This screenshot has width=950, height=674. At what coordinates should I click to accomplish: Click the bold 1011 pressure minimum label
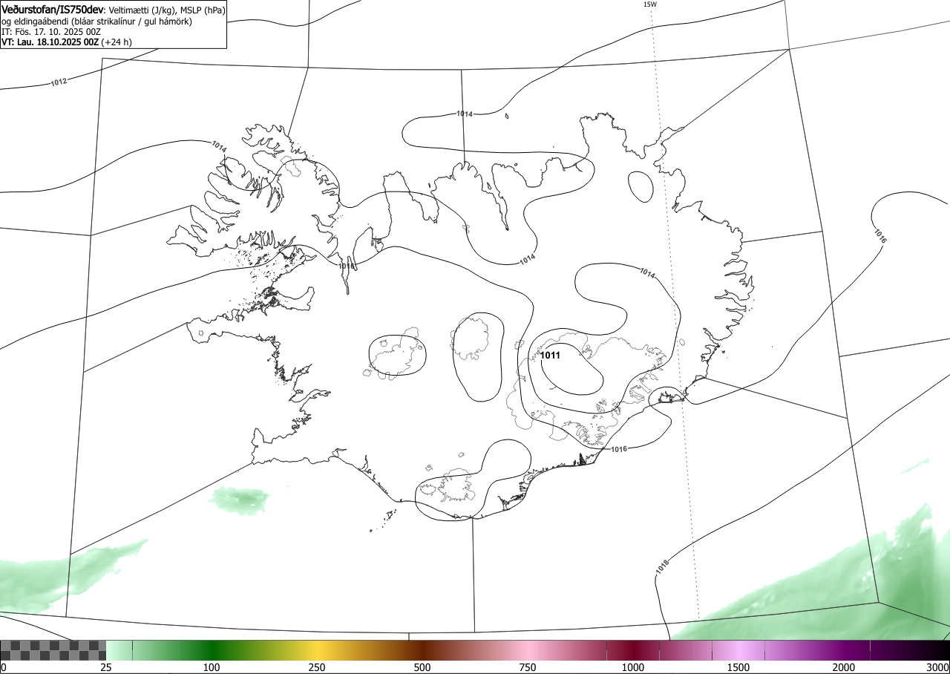(550, 356)
